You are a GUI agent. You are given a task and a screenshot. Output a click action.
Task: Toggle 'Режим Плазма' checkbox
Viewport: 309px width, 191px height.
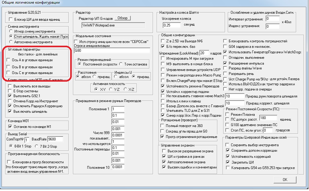point(227,114)
